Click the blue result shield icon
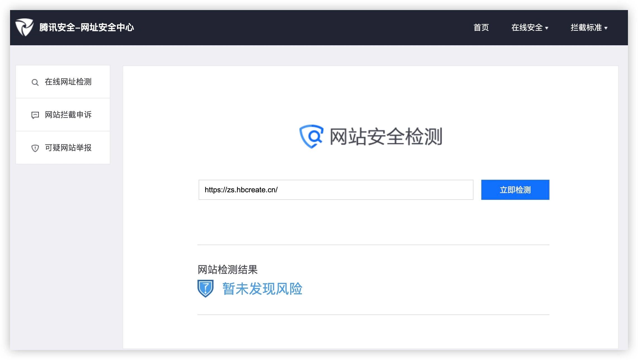 [206, 288]
